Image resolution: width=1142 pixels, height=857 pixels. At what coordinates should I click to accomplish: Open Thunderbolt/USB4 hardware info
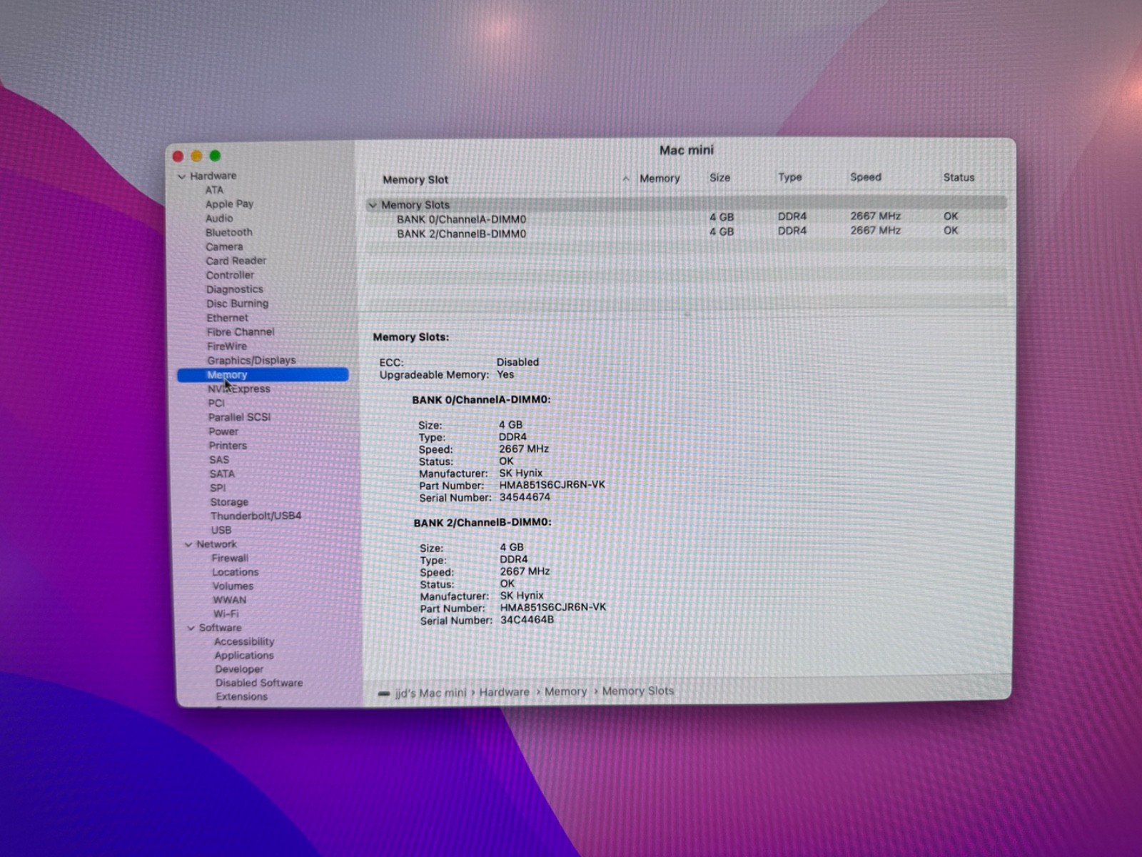pos(256,516)
